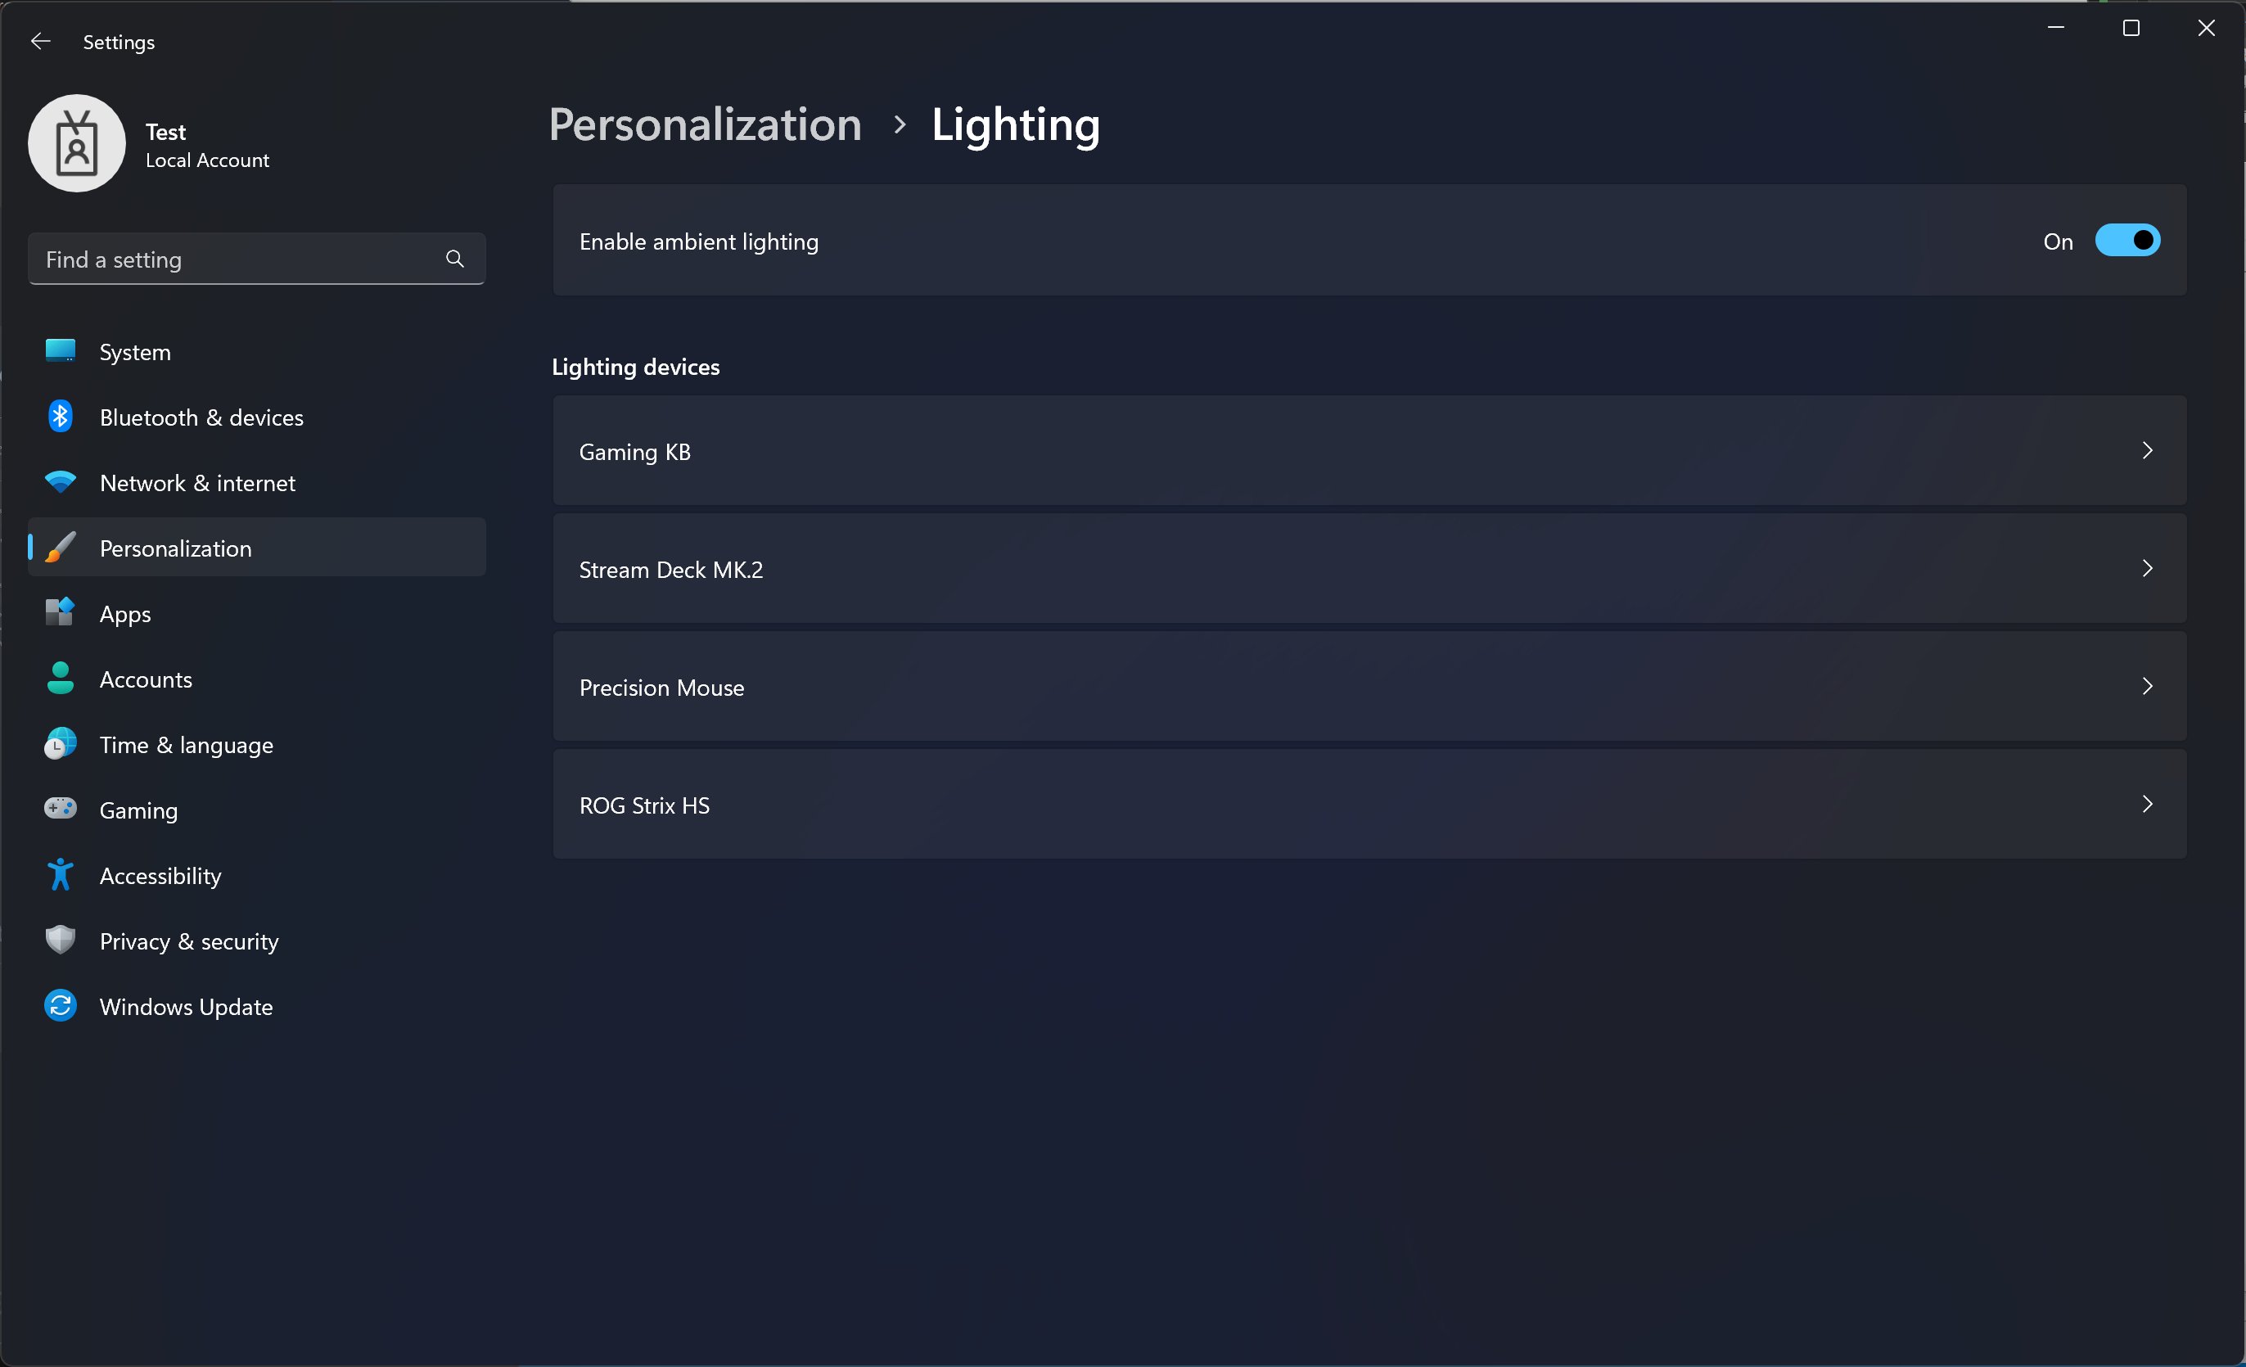Click the System settings icon
This screenshot has height=1367, width=2246.
60,351
